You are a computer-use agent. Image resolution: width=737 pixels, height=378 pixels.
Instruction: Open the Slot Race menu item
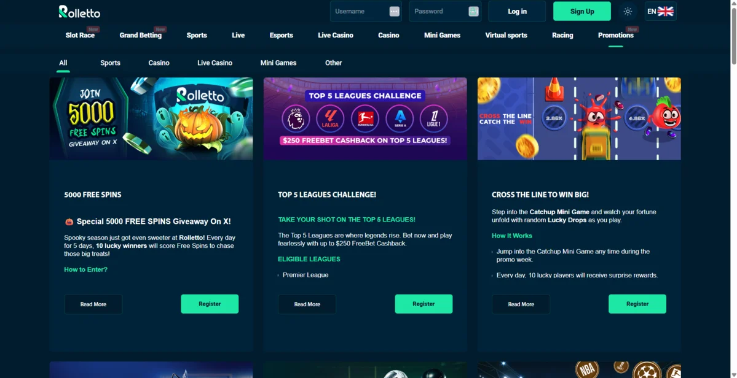click(80, 35)
